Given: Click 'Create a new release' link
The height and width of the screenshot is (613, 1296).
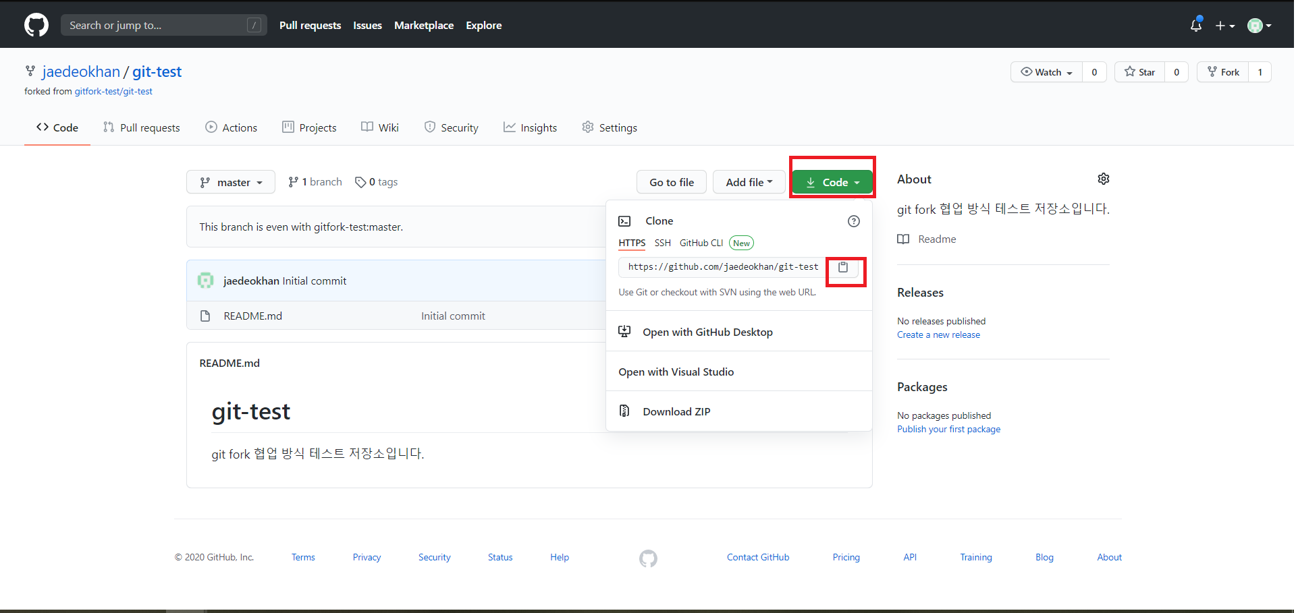Looking at the screenshot, I should point(938,334).
